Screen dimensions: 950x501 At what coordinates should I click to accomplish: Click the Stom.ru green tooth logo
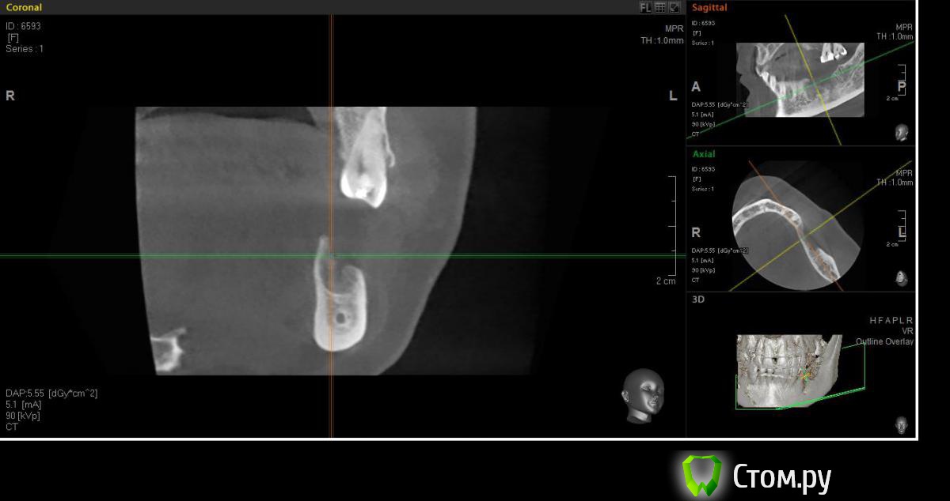click(701, 476)
